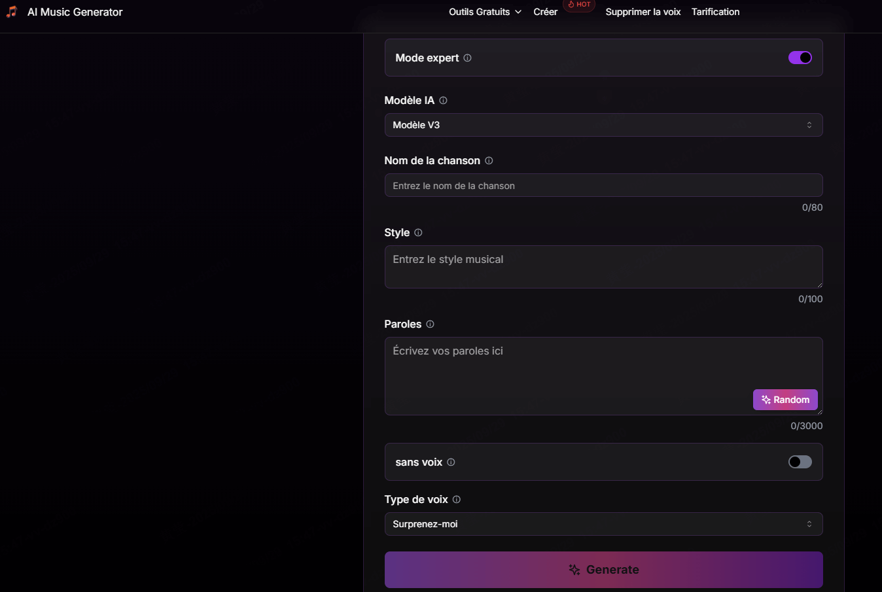This screenshot has width=882, height=592.
Task: Open the Surprenez-moi voice type dropdown
Action: click(x=603, y=524)
